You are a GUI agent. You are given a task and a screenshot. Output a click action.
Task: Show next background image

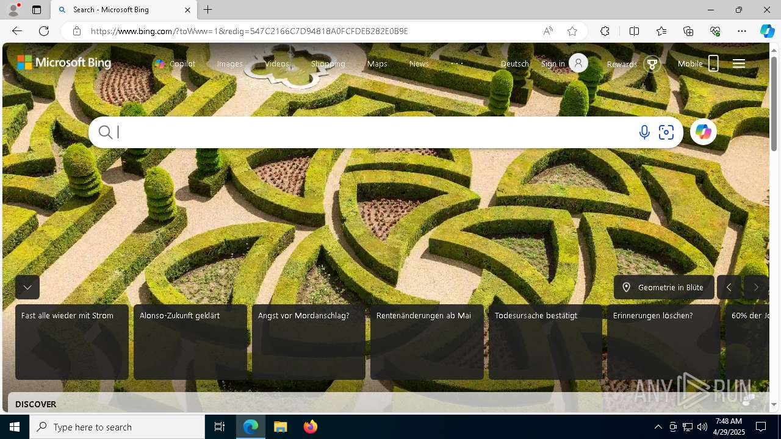tap(756, 287)
